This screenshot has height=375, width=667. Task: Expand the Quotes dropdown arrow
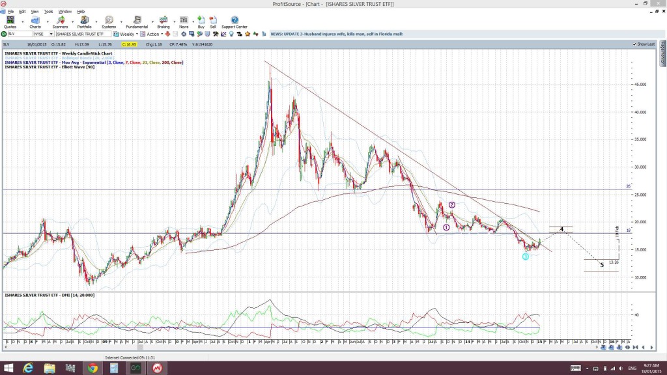(23, 21)
